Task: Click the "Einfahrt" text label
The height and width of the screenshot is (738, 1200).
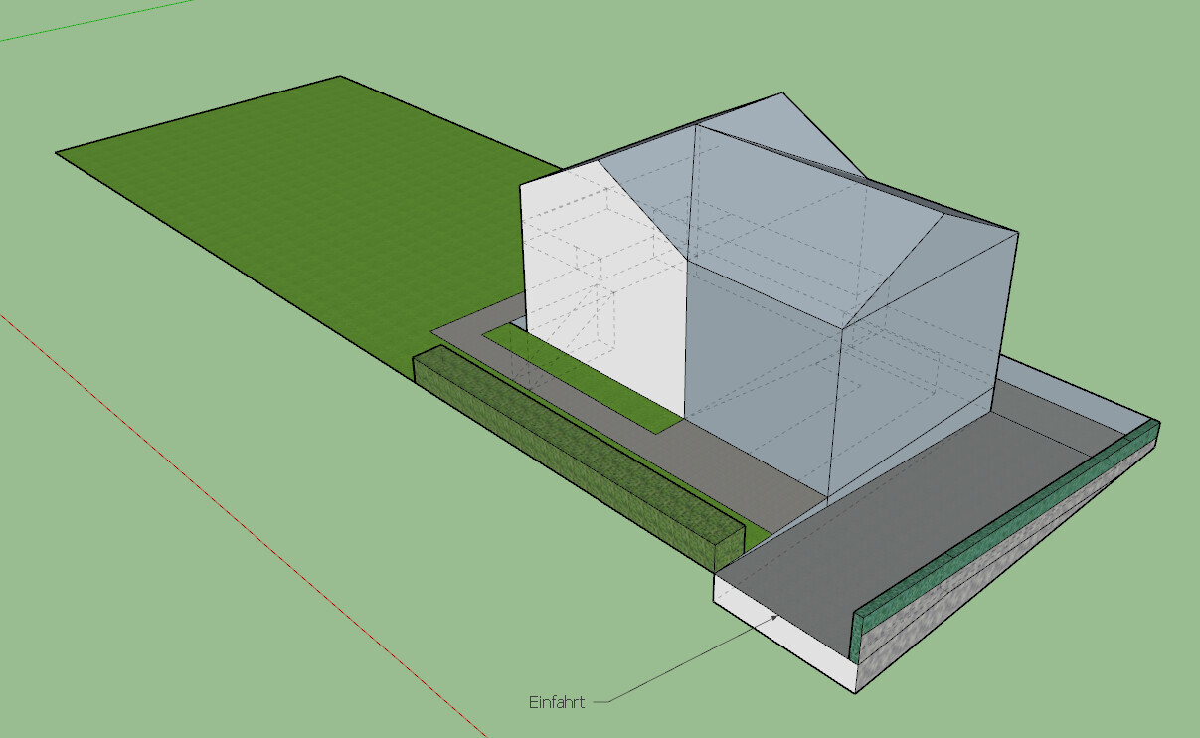Action: (556, 702)
